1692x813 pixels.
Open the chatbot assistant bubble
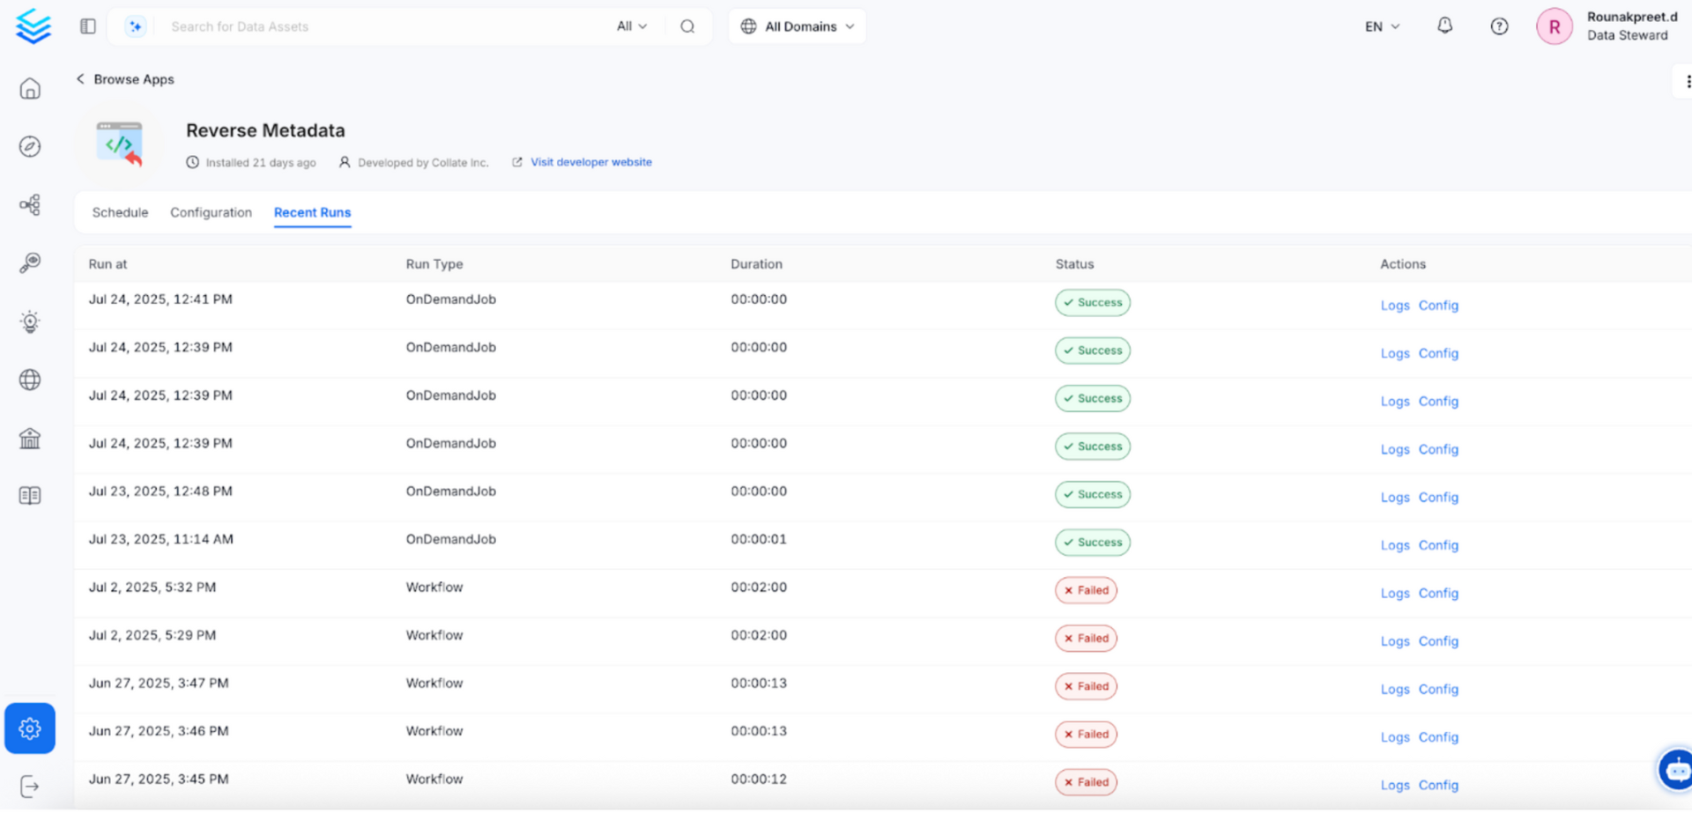point(1675,771)
